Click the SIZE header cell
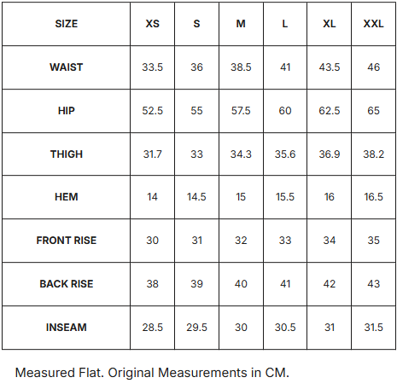The height and width of the screenshot is (389, 397). tap(67, 24)
